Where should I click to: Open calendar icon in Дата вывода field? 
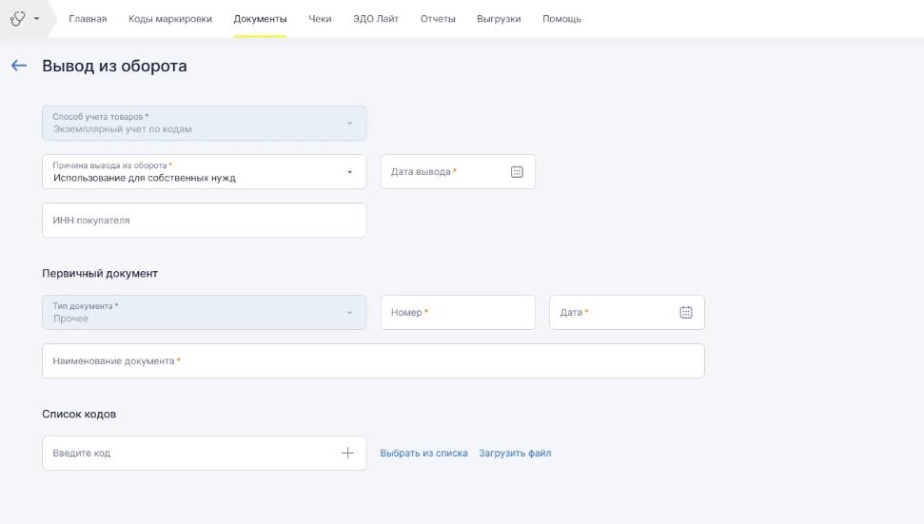(517, 172)
